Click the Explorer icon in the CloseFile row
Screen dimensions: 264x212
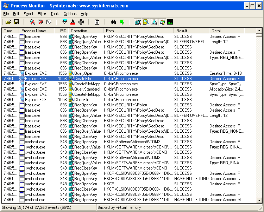pyautogui.click(x=22, y=100)
